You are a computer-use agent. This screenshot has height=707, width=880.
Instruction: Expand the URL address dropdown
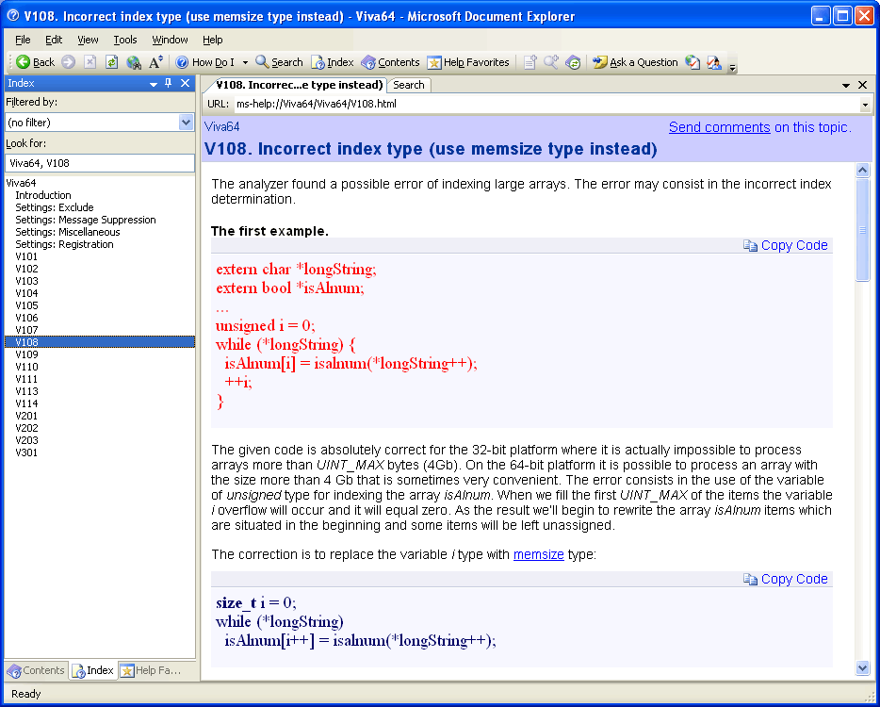pos(865,105)
